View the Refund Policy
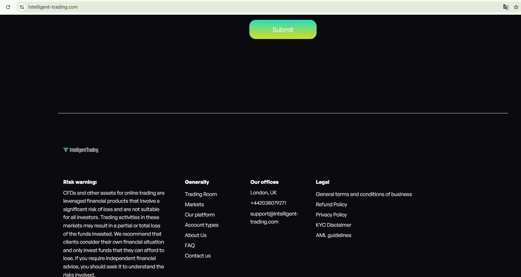Screen dimensions: 521x277 pos(331,204)
